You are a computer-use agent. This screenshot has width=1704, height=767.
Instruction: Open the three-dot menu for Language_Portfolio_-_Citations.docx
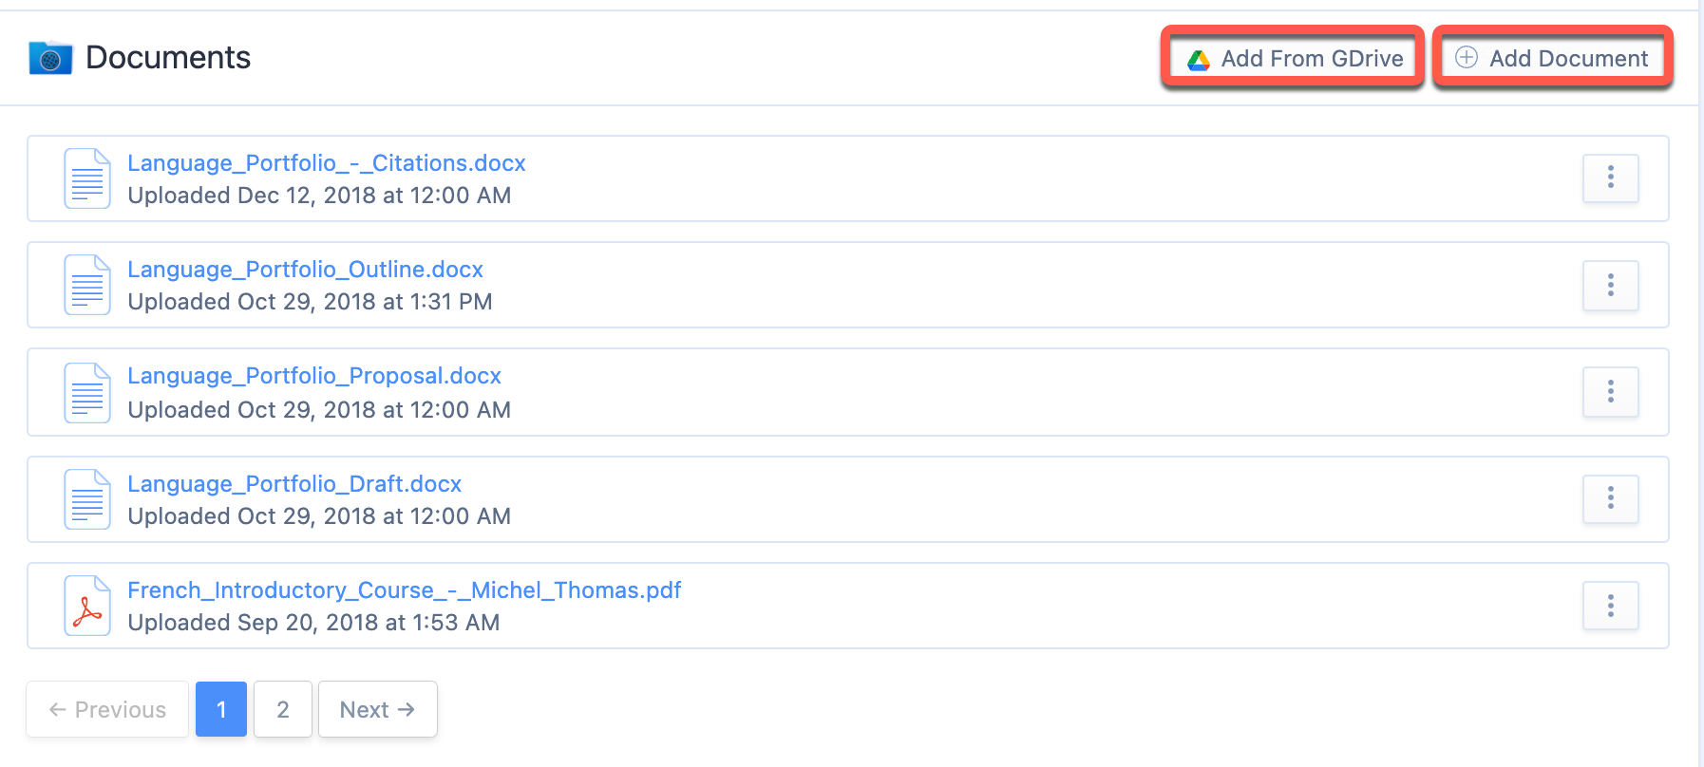pos(1611,178)
